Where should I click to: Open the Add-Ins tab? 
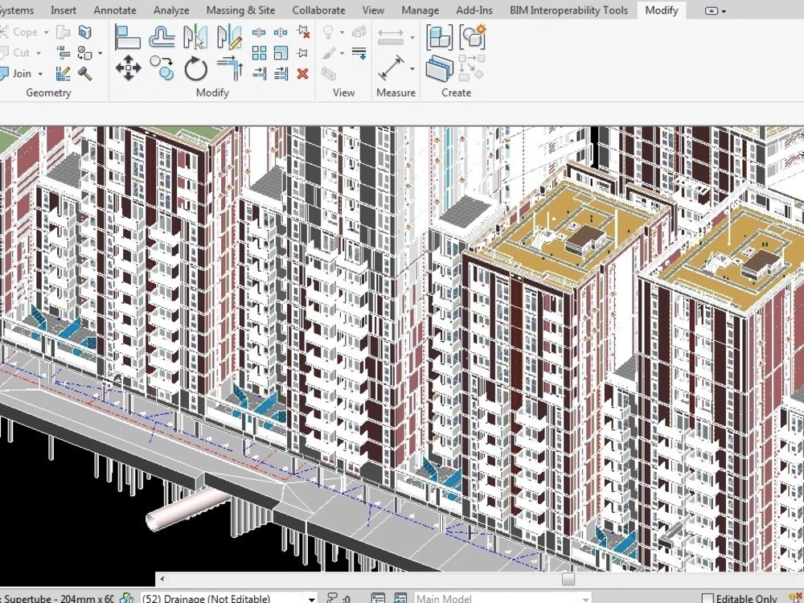pyautogui.click(x=474, y=10)
